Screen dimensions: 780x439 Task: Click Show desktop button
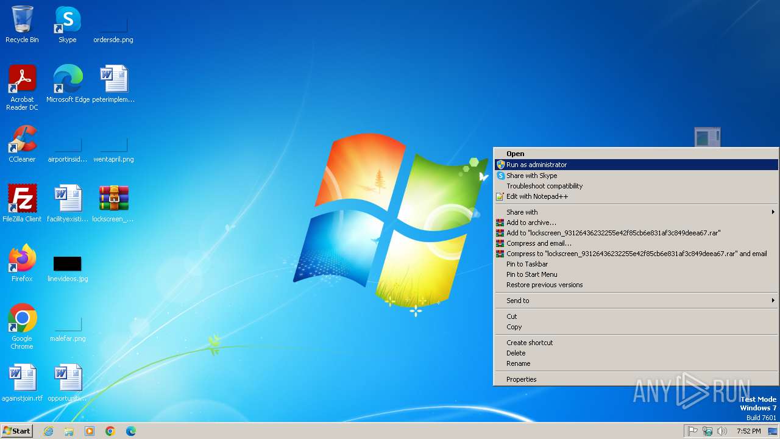[773, 431]
